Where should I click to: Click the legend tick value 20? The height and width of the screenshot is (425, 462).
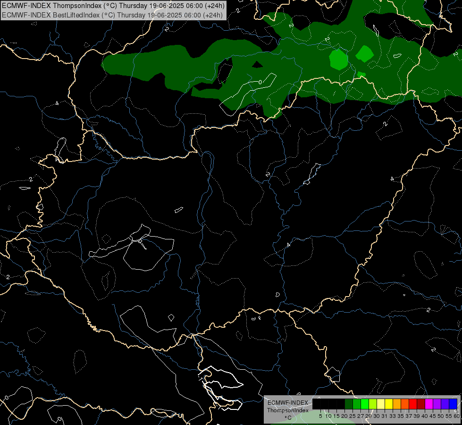pos(344,416)
